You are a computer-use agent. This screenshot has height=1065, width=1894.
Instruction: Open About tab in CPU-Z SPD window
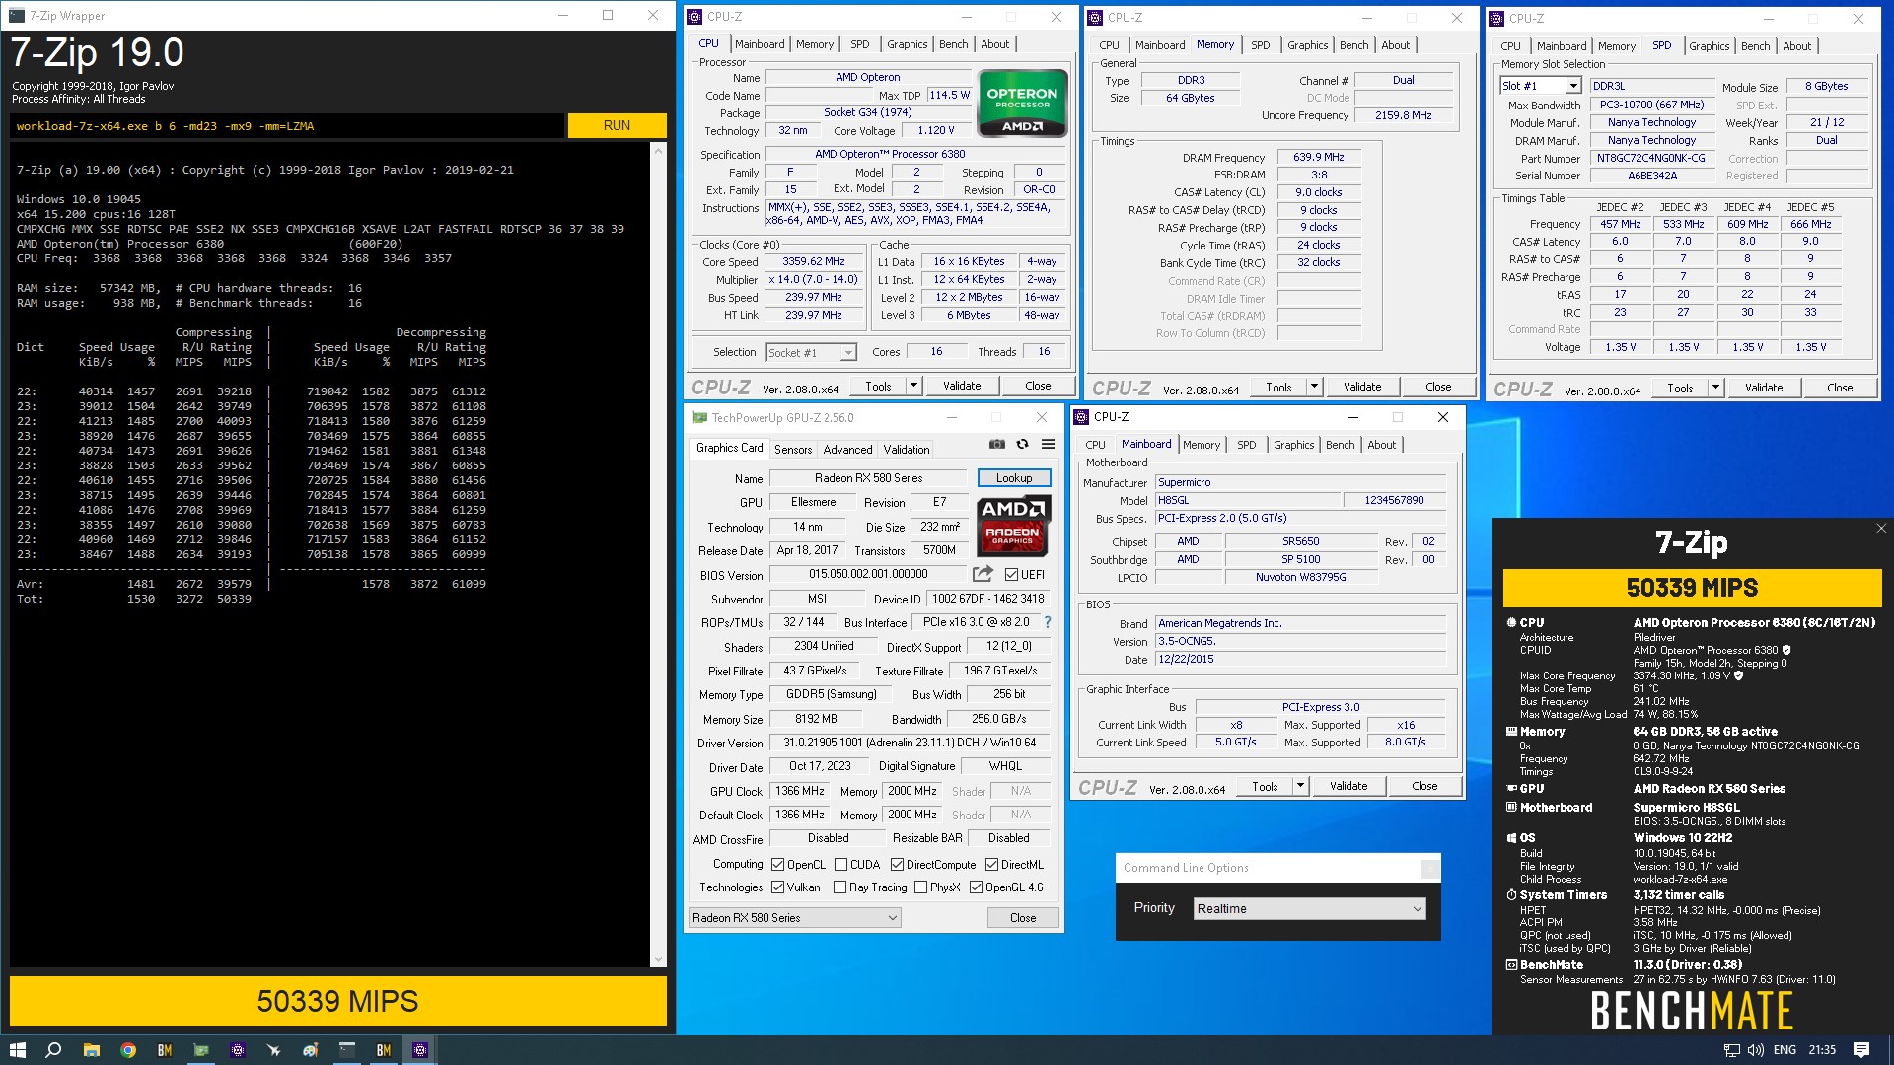point(1796,46)
